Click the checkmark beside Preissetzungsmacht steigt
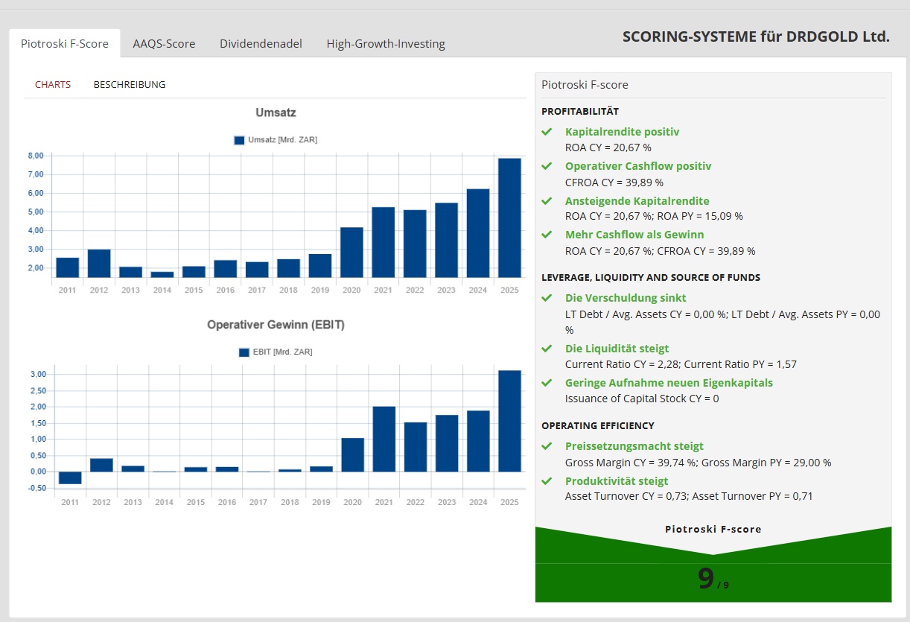 click(547, 446)
